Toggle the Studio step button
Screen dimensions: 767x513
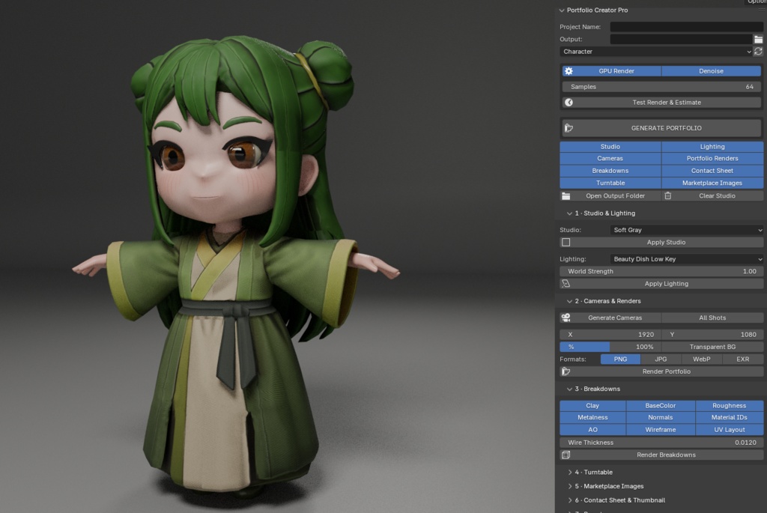pyautogui.click(x=610, y=147)
